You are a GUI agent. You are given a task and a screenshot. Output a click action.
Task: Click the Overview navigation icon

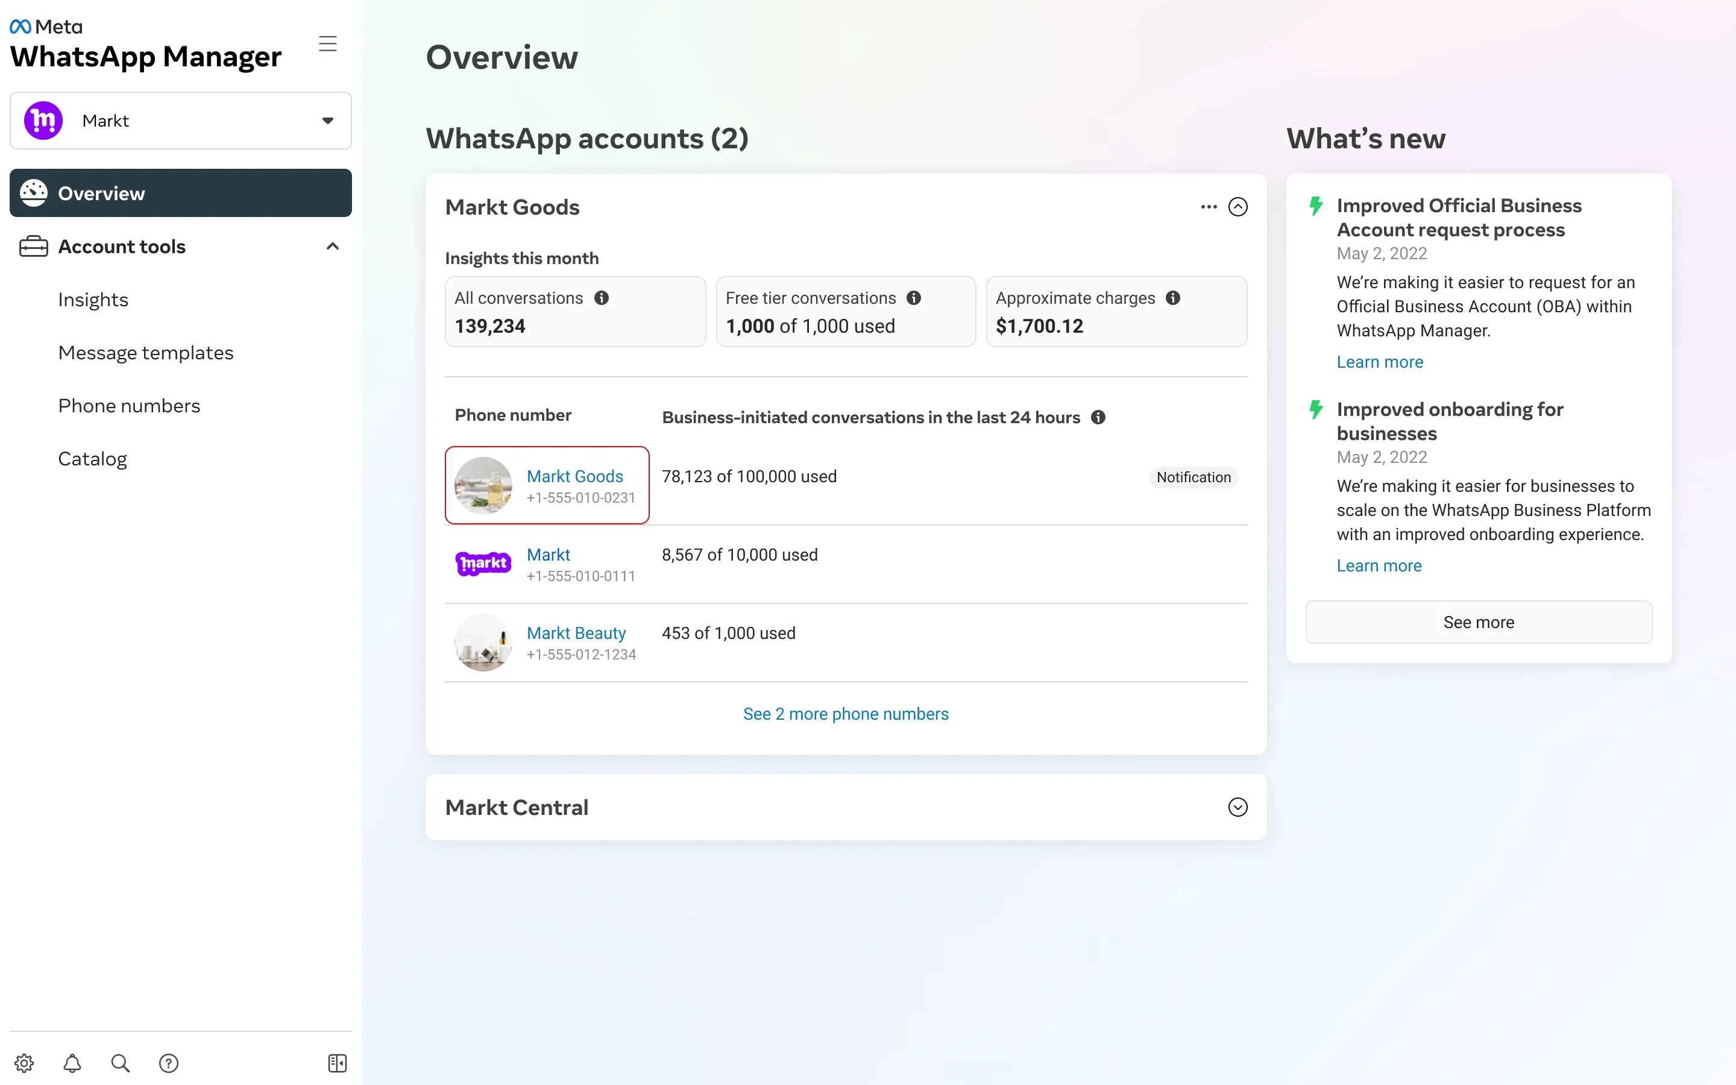(x=34, y=192)
